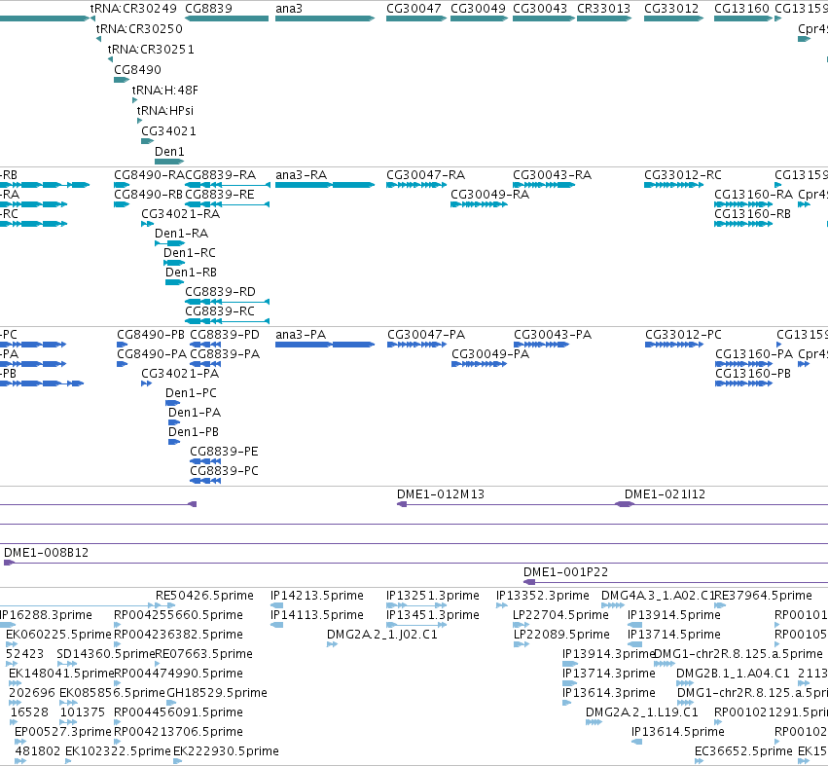The image size is (828, 766).
Task: Select the Den1-RB transcript label
Action: coord(191,273)
